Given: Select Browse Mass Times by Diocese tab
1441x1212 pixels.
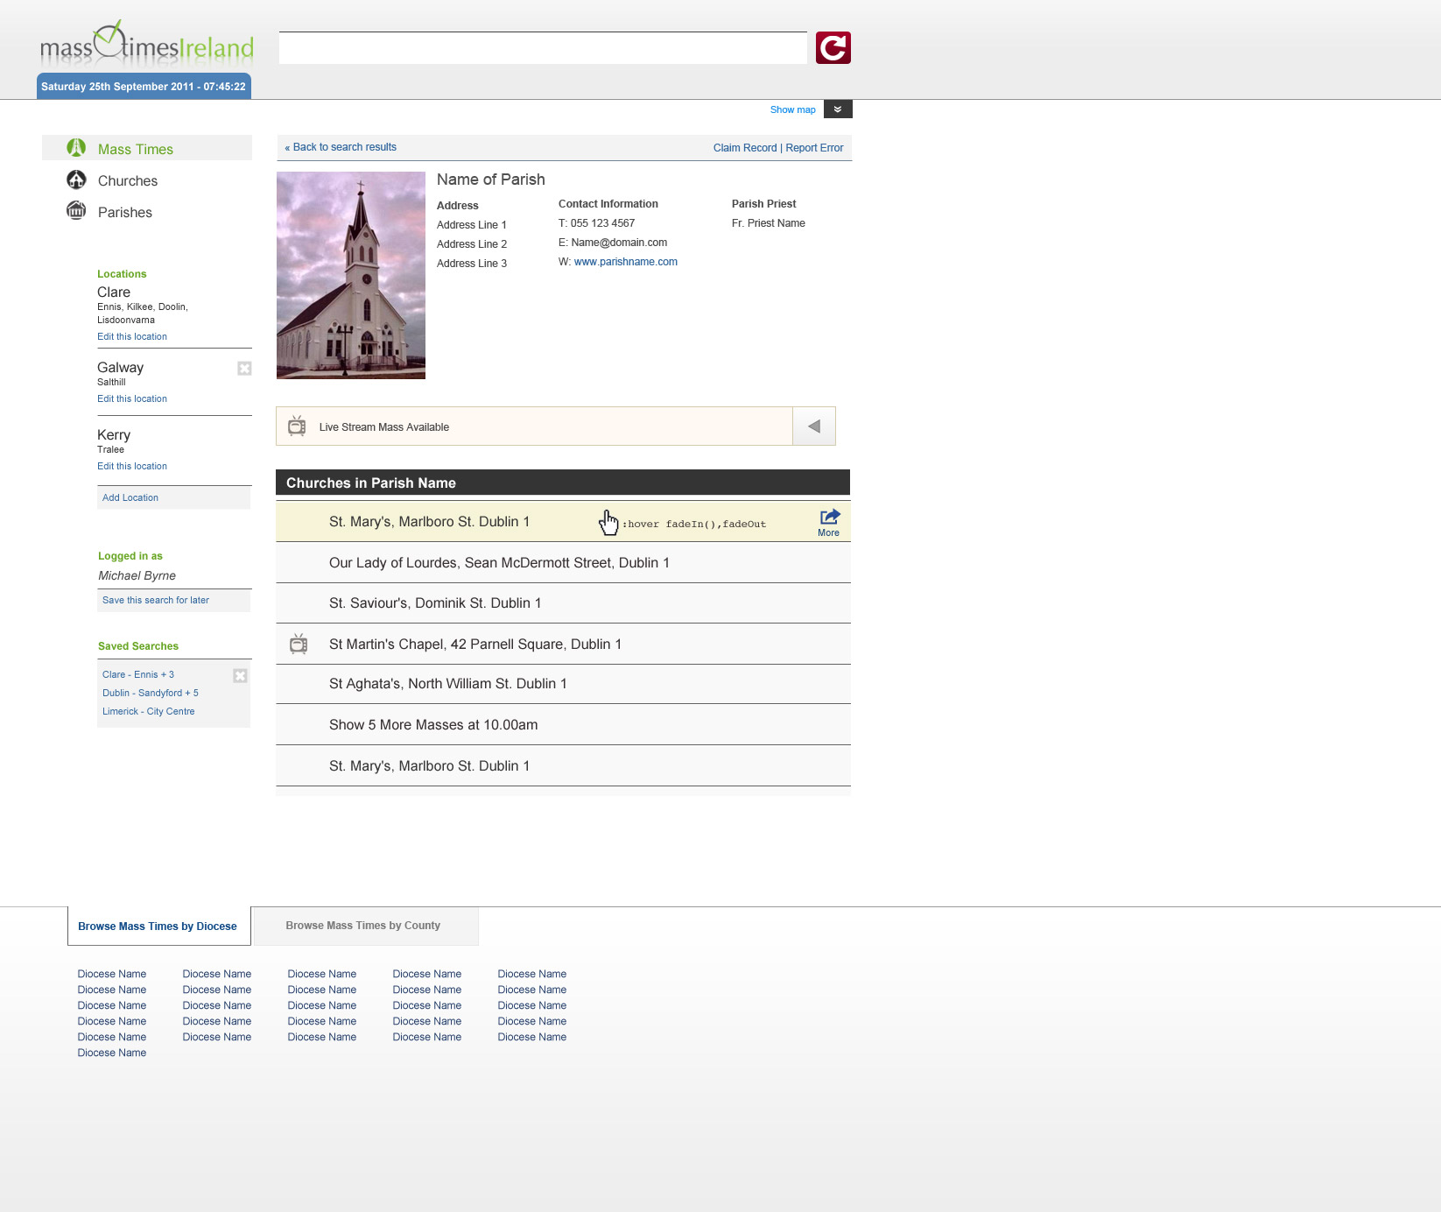Looking at the screenshot, I should 158,927.
